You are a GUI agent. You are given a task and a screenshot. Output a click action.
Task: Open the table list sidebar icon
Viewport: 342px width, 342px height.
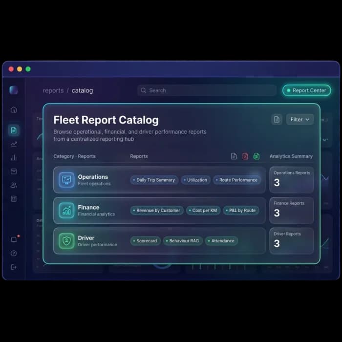[14, 199]
